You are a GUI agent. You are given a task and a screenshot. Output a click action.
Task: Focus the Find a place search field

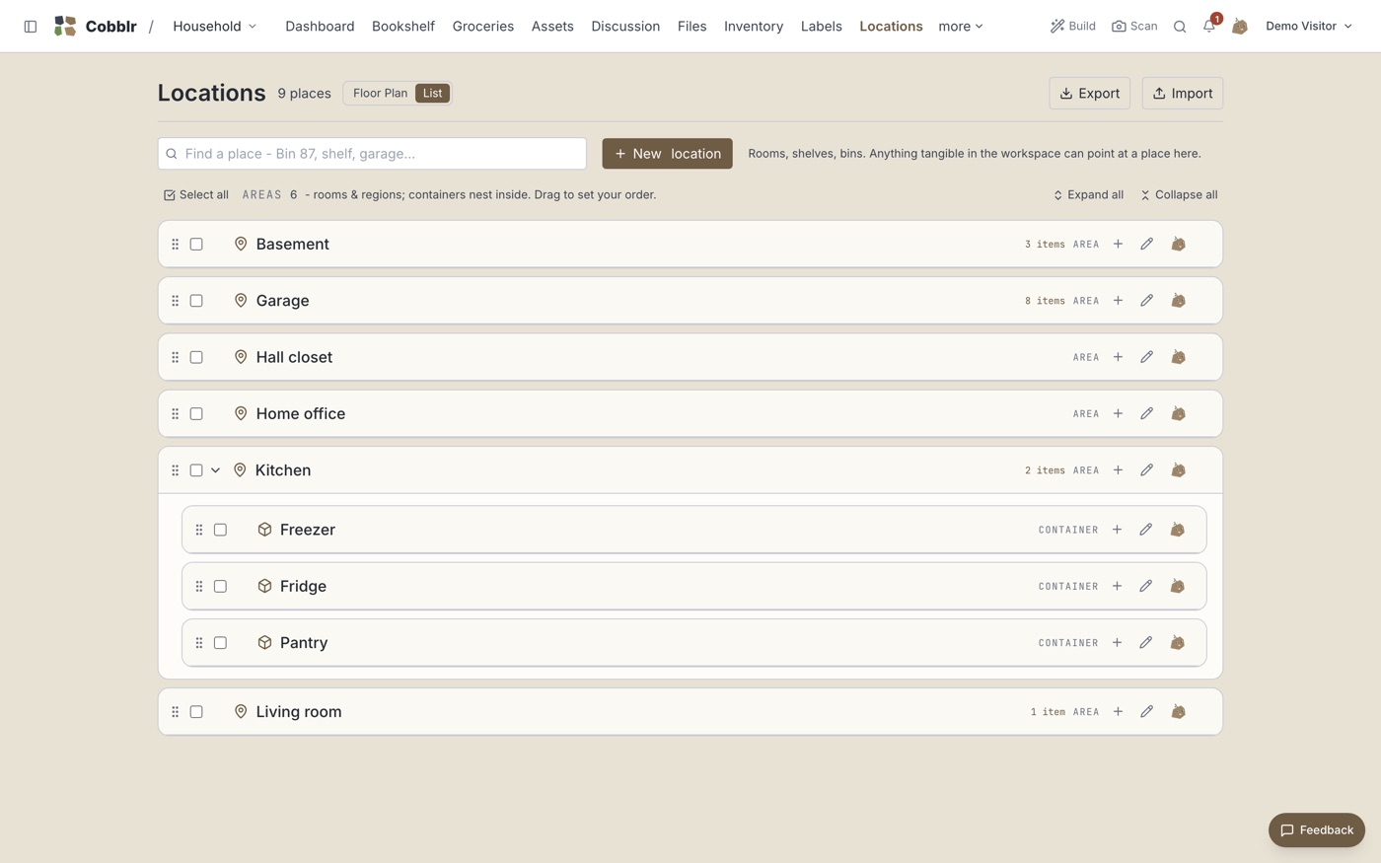click(x=372, y=154)
